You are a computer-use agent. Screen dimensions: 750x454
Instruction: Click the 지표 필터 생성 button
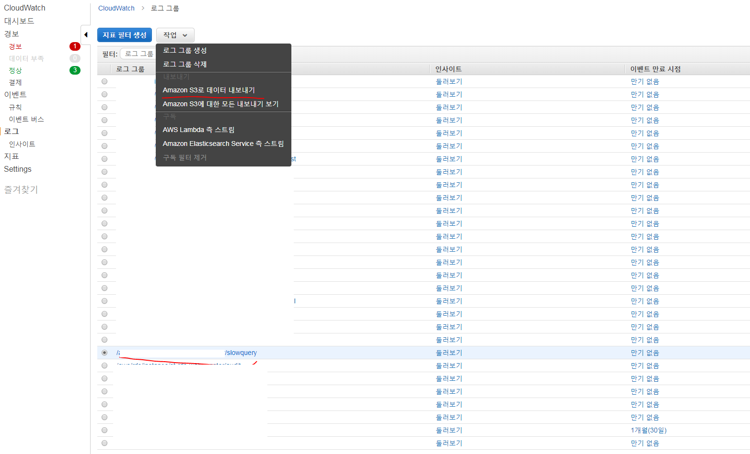click(125, 35)
